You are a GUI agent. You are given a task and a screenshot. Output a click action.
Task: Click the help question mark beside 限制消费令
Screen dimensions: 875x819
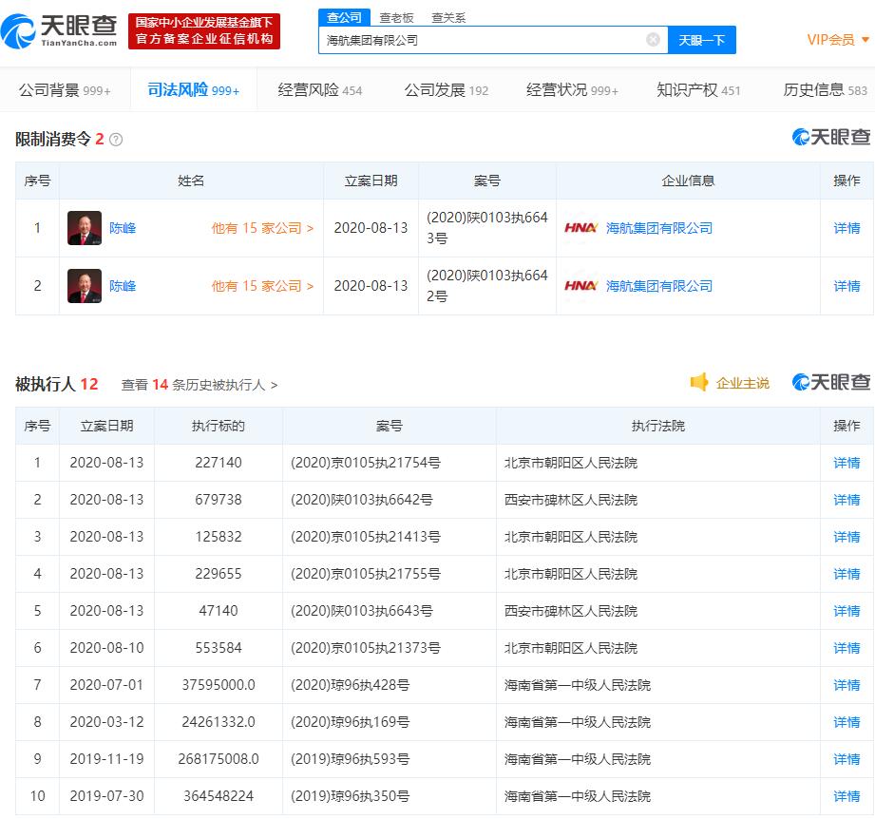click(116, 140)
